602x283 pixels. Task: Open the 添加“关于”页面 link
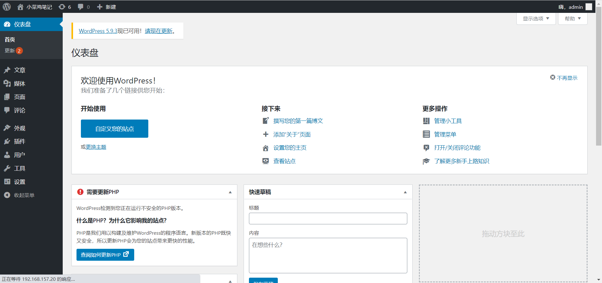tap(292, 134)
